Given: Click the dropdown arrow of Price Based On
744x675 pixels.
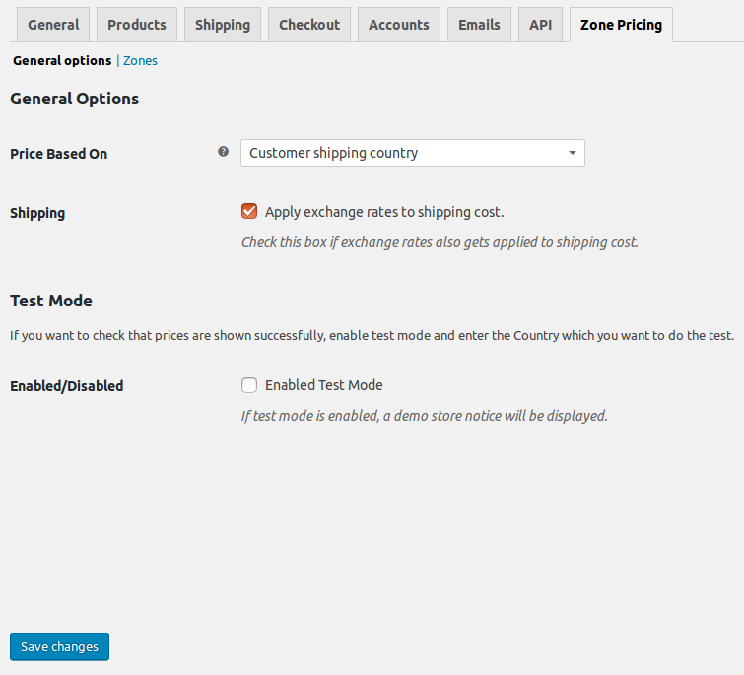Looking at the screenshot, I should pyautogui.click(x=573, y=153).
